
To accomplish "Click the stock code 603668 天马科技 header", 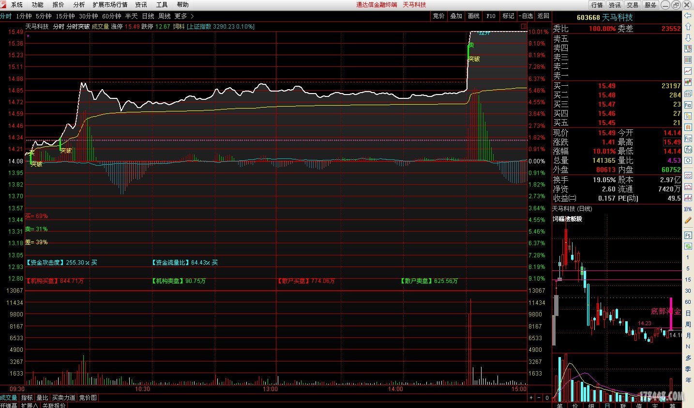I will pos(604,17).
